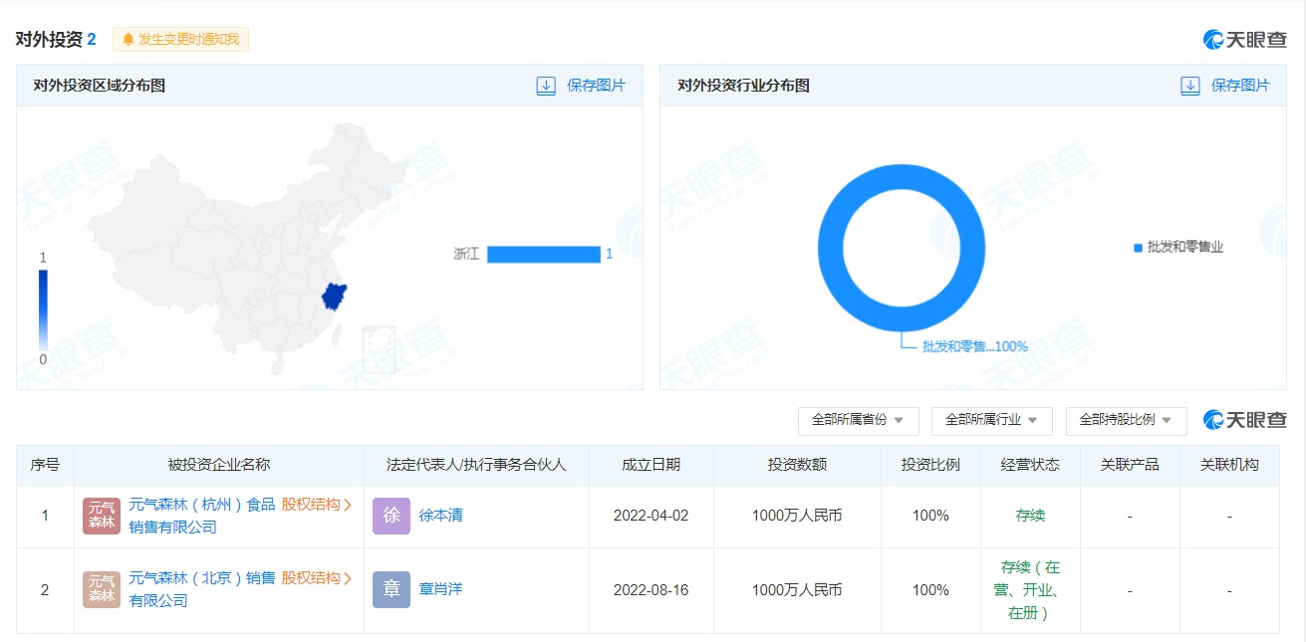The width and height of the screenshot is (1306, 642).
Task: Click the date 2022-04-02
Action: point(651,516)
